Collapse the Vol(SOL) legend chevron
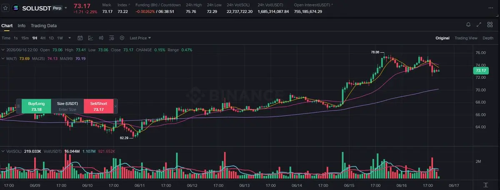The width and height of the screenshot is (500, 190). click(3, 151)
